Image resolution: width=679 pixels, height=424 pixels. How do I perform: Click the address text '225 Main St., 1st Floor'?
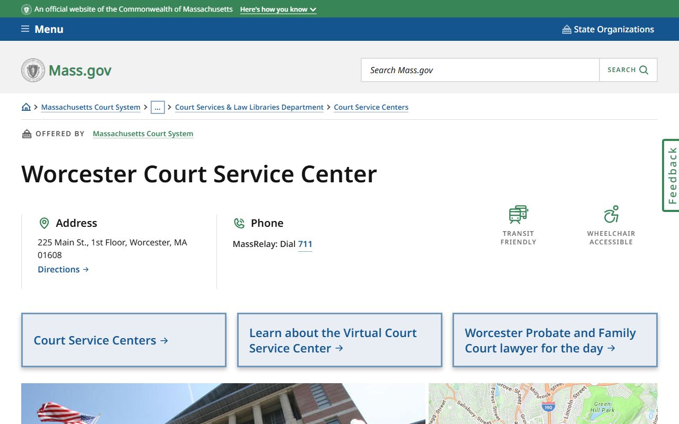(x=81, y=242)
